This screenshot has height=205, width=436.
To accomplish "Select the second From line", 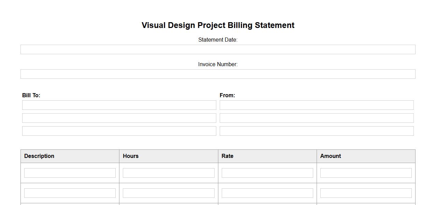I will pos(317,118).
